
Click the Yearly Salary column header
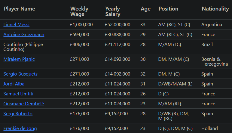click(113, 11)
